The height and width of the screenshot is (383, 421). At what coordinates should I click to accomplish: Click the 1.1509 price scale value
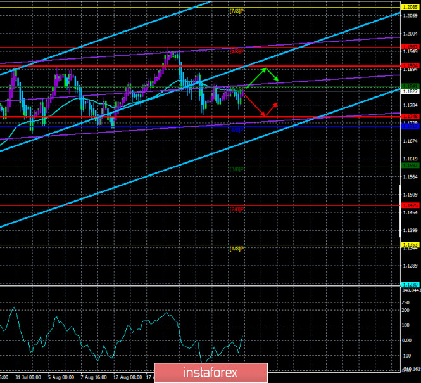pos(410,195)
